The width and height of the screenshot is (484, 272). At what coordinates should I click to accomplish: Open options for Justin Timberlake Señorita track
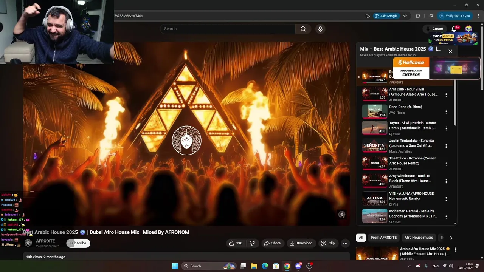coord(446,146)
